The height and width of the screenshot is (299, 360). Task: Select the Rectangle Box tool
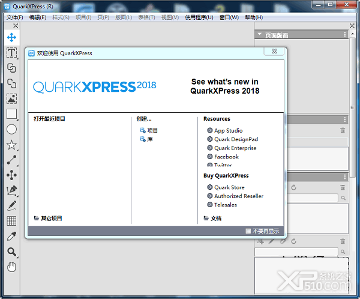tap(11, 114)
